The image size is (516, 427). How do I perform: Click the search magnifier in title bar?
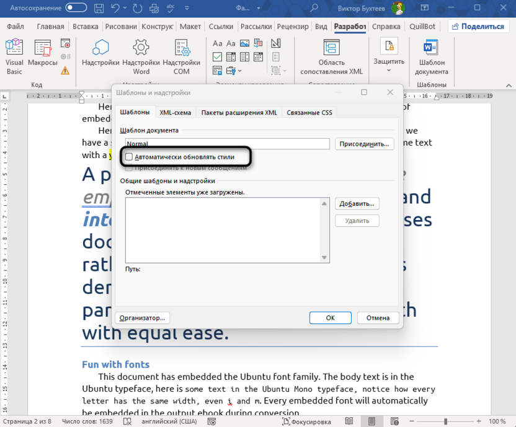314,8
